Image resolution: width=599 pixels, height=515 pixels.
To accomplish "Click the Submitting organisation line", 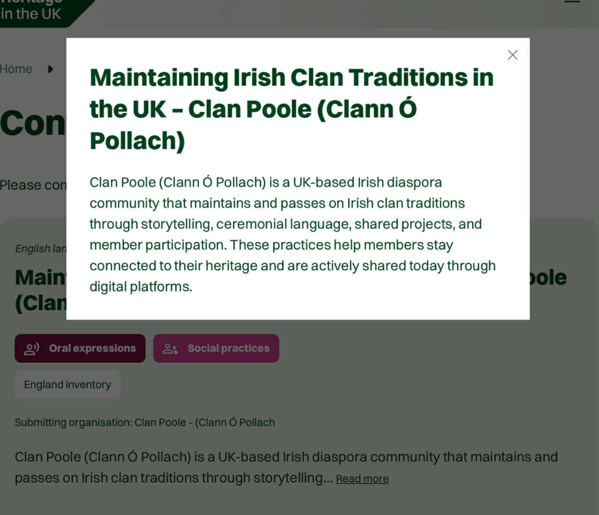I will click(x=145, y=423).
